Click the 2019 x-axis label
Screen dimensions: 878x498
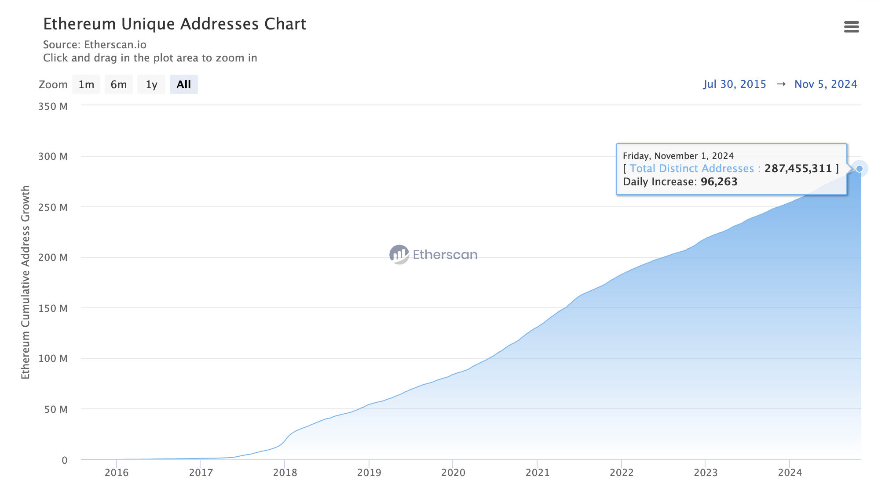tap(369, 473)
